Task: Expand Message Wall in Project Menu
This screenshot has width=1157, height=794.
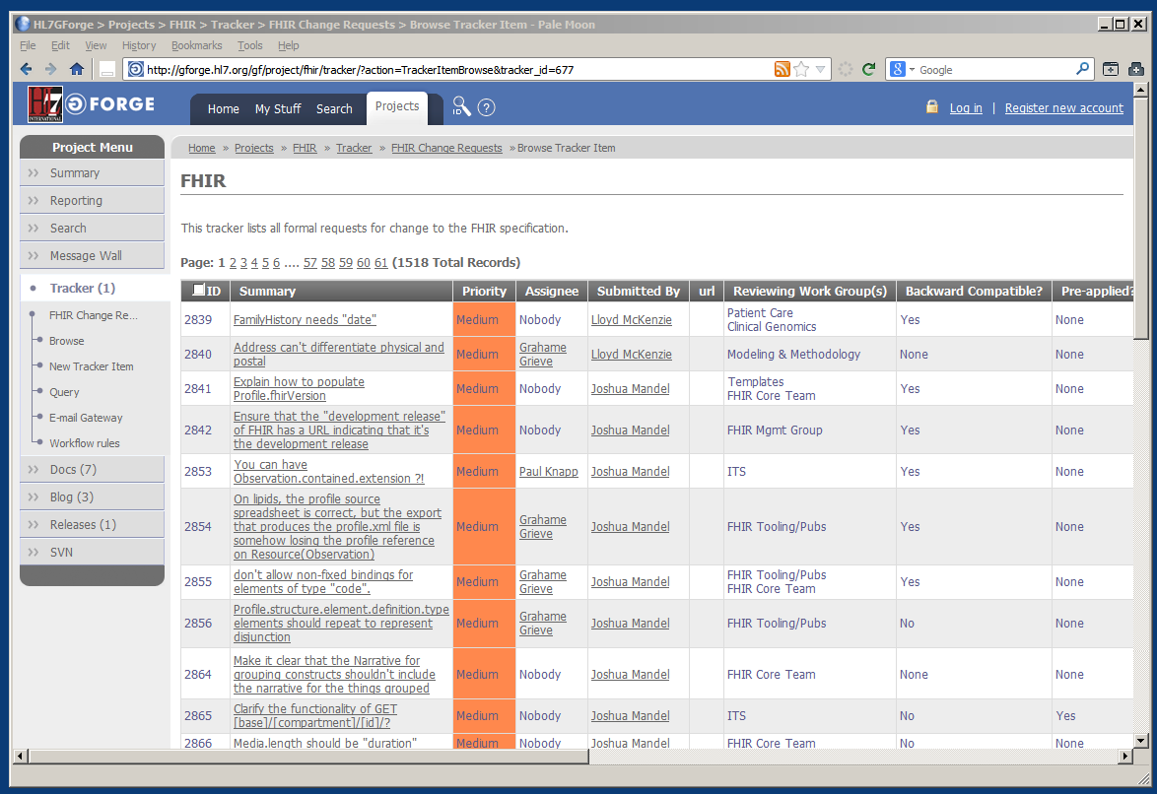Action: click(x=93, y=255)
